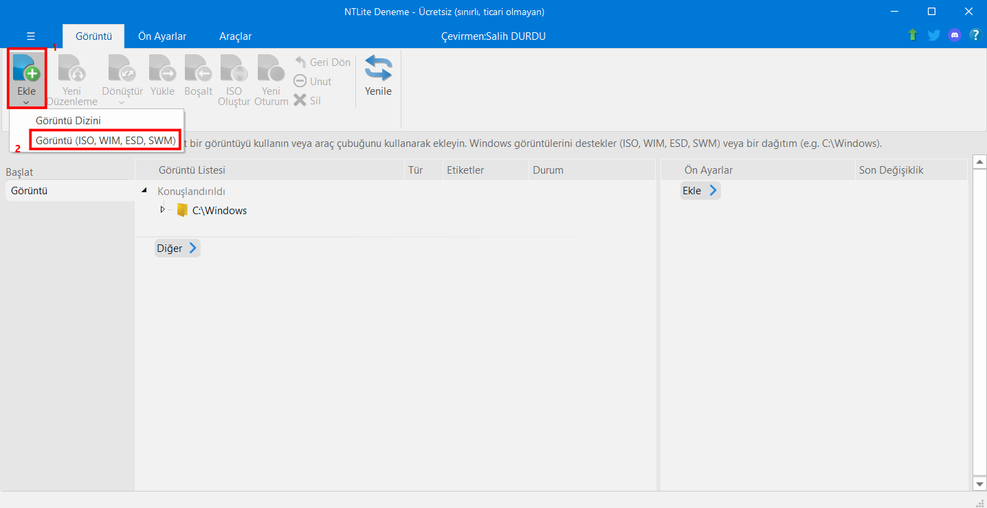
Task: Click the Unut (Forget) toolbar item
Action: coord(313,81)
